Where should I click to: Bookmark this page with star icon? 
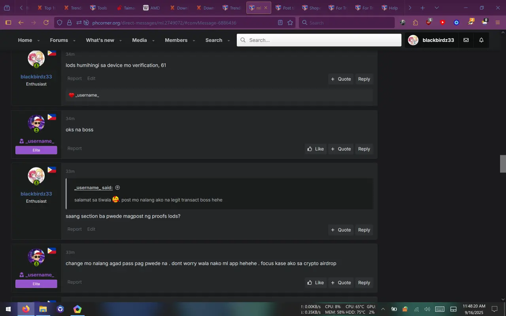click(x=290, y=23)
